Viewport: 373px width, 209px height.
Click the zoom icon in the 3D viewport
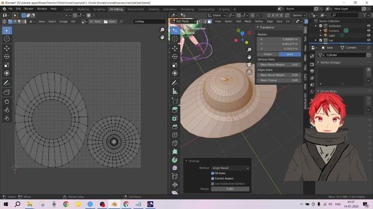[x=249, y=49]
